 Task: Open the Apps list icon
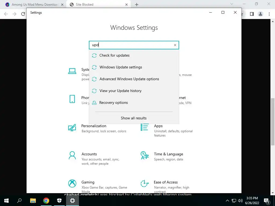click(x=145, y=127)
